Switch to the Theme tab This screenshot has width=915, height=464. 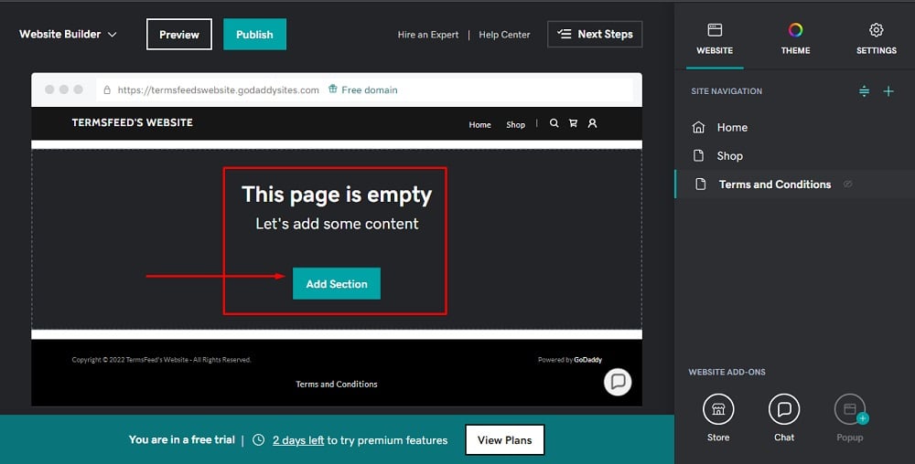[795, 39]
